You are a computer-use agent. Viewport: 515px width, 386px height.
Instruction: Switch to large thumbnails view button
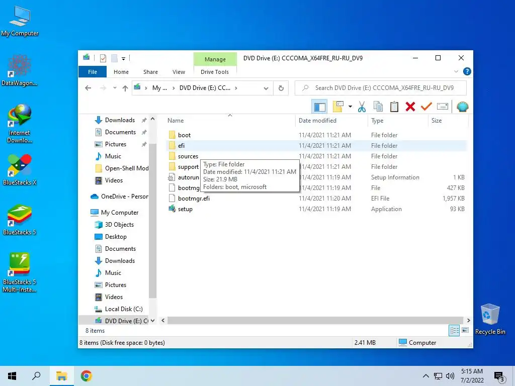pyautogui.click(x=465, y=330)
